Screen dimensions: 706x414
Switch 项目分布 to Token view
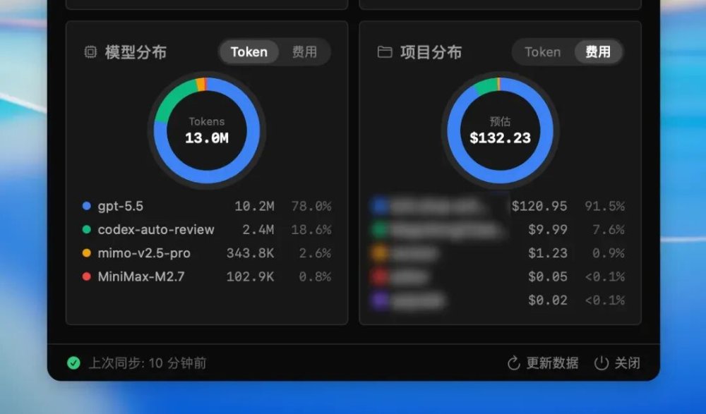pyautogui.click(x=542, y=52)
